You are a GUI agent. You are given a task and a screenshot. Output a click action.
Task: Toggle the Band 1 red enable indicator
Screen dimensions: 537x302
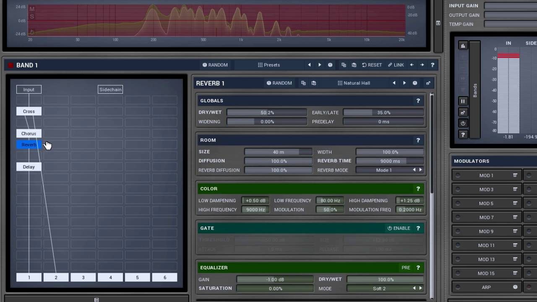coord(11,65)
